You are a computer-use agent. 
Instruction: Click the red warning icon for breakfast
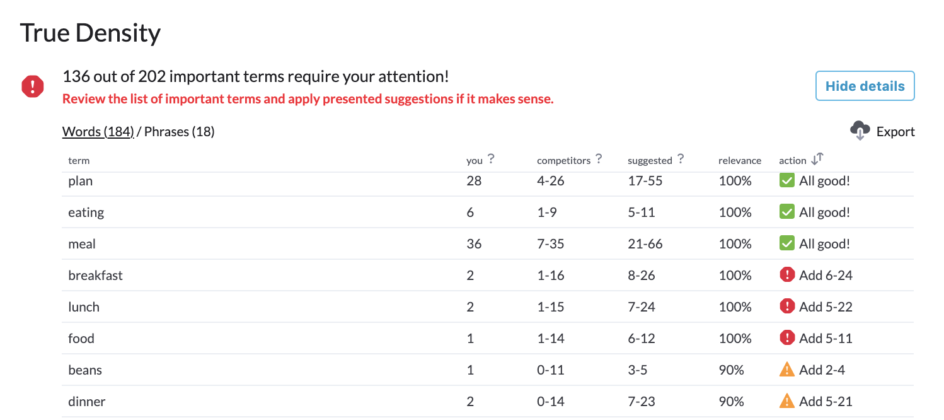(786, 275)
